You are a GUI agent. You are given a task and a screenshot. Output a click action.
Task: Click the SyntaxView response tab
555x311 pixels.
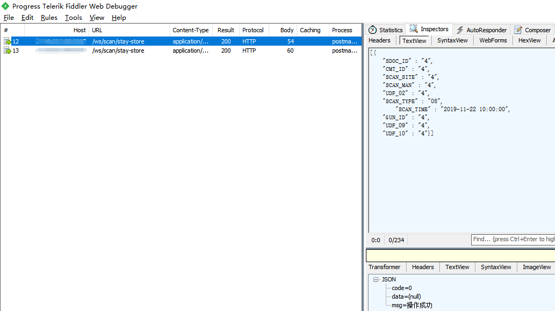click(x=495, y=267)
